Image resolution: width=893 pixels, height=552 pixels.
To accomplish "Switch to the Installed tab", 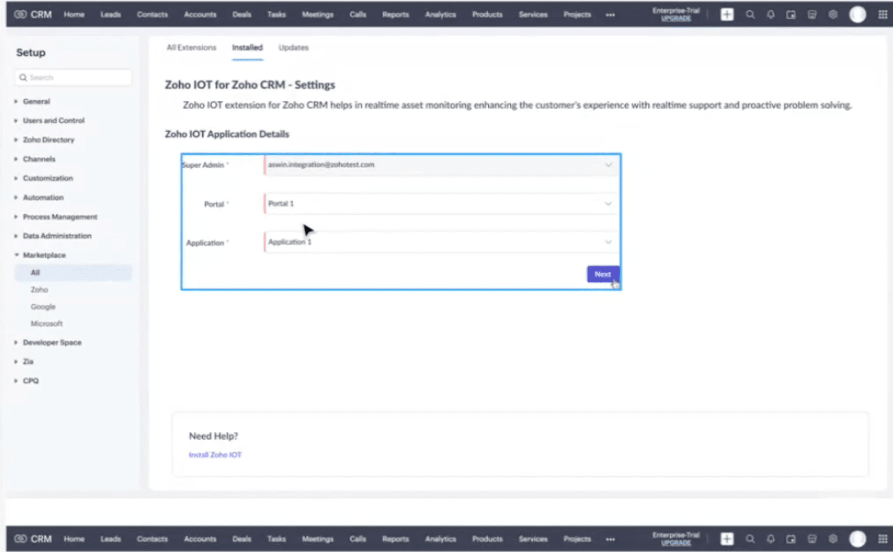I will pos(247,48).
